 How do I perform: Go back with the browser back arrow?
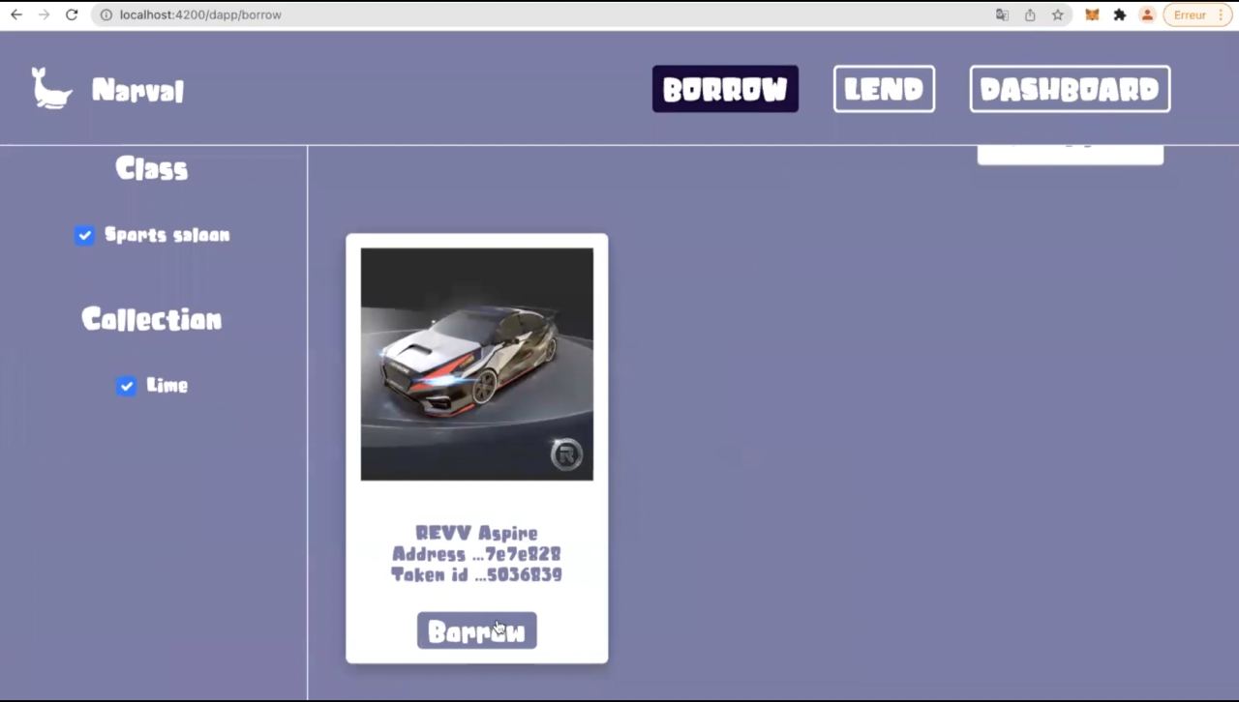[x=16, y=15]
